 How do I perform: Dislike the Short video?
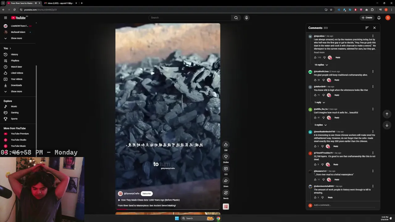click(x=226, y=157)
